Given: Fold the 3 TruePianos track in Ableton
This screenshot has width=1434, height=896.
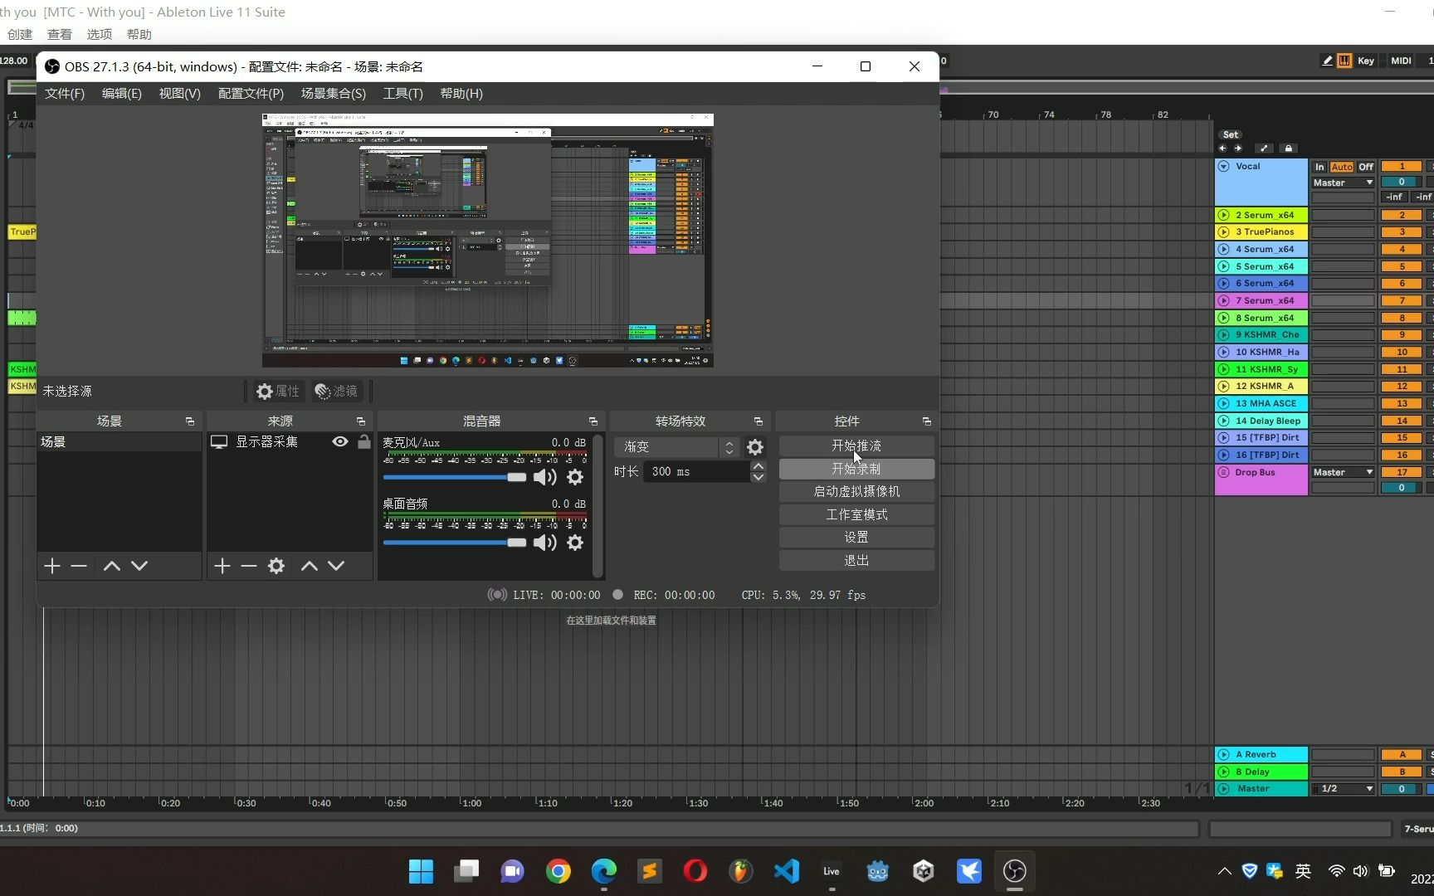Looking at the screenshot, I should point(1223,232).
